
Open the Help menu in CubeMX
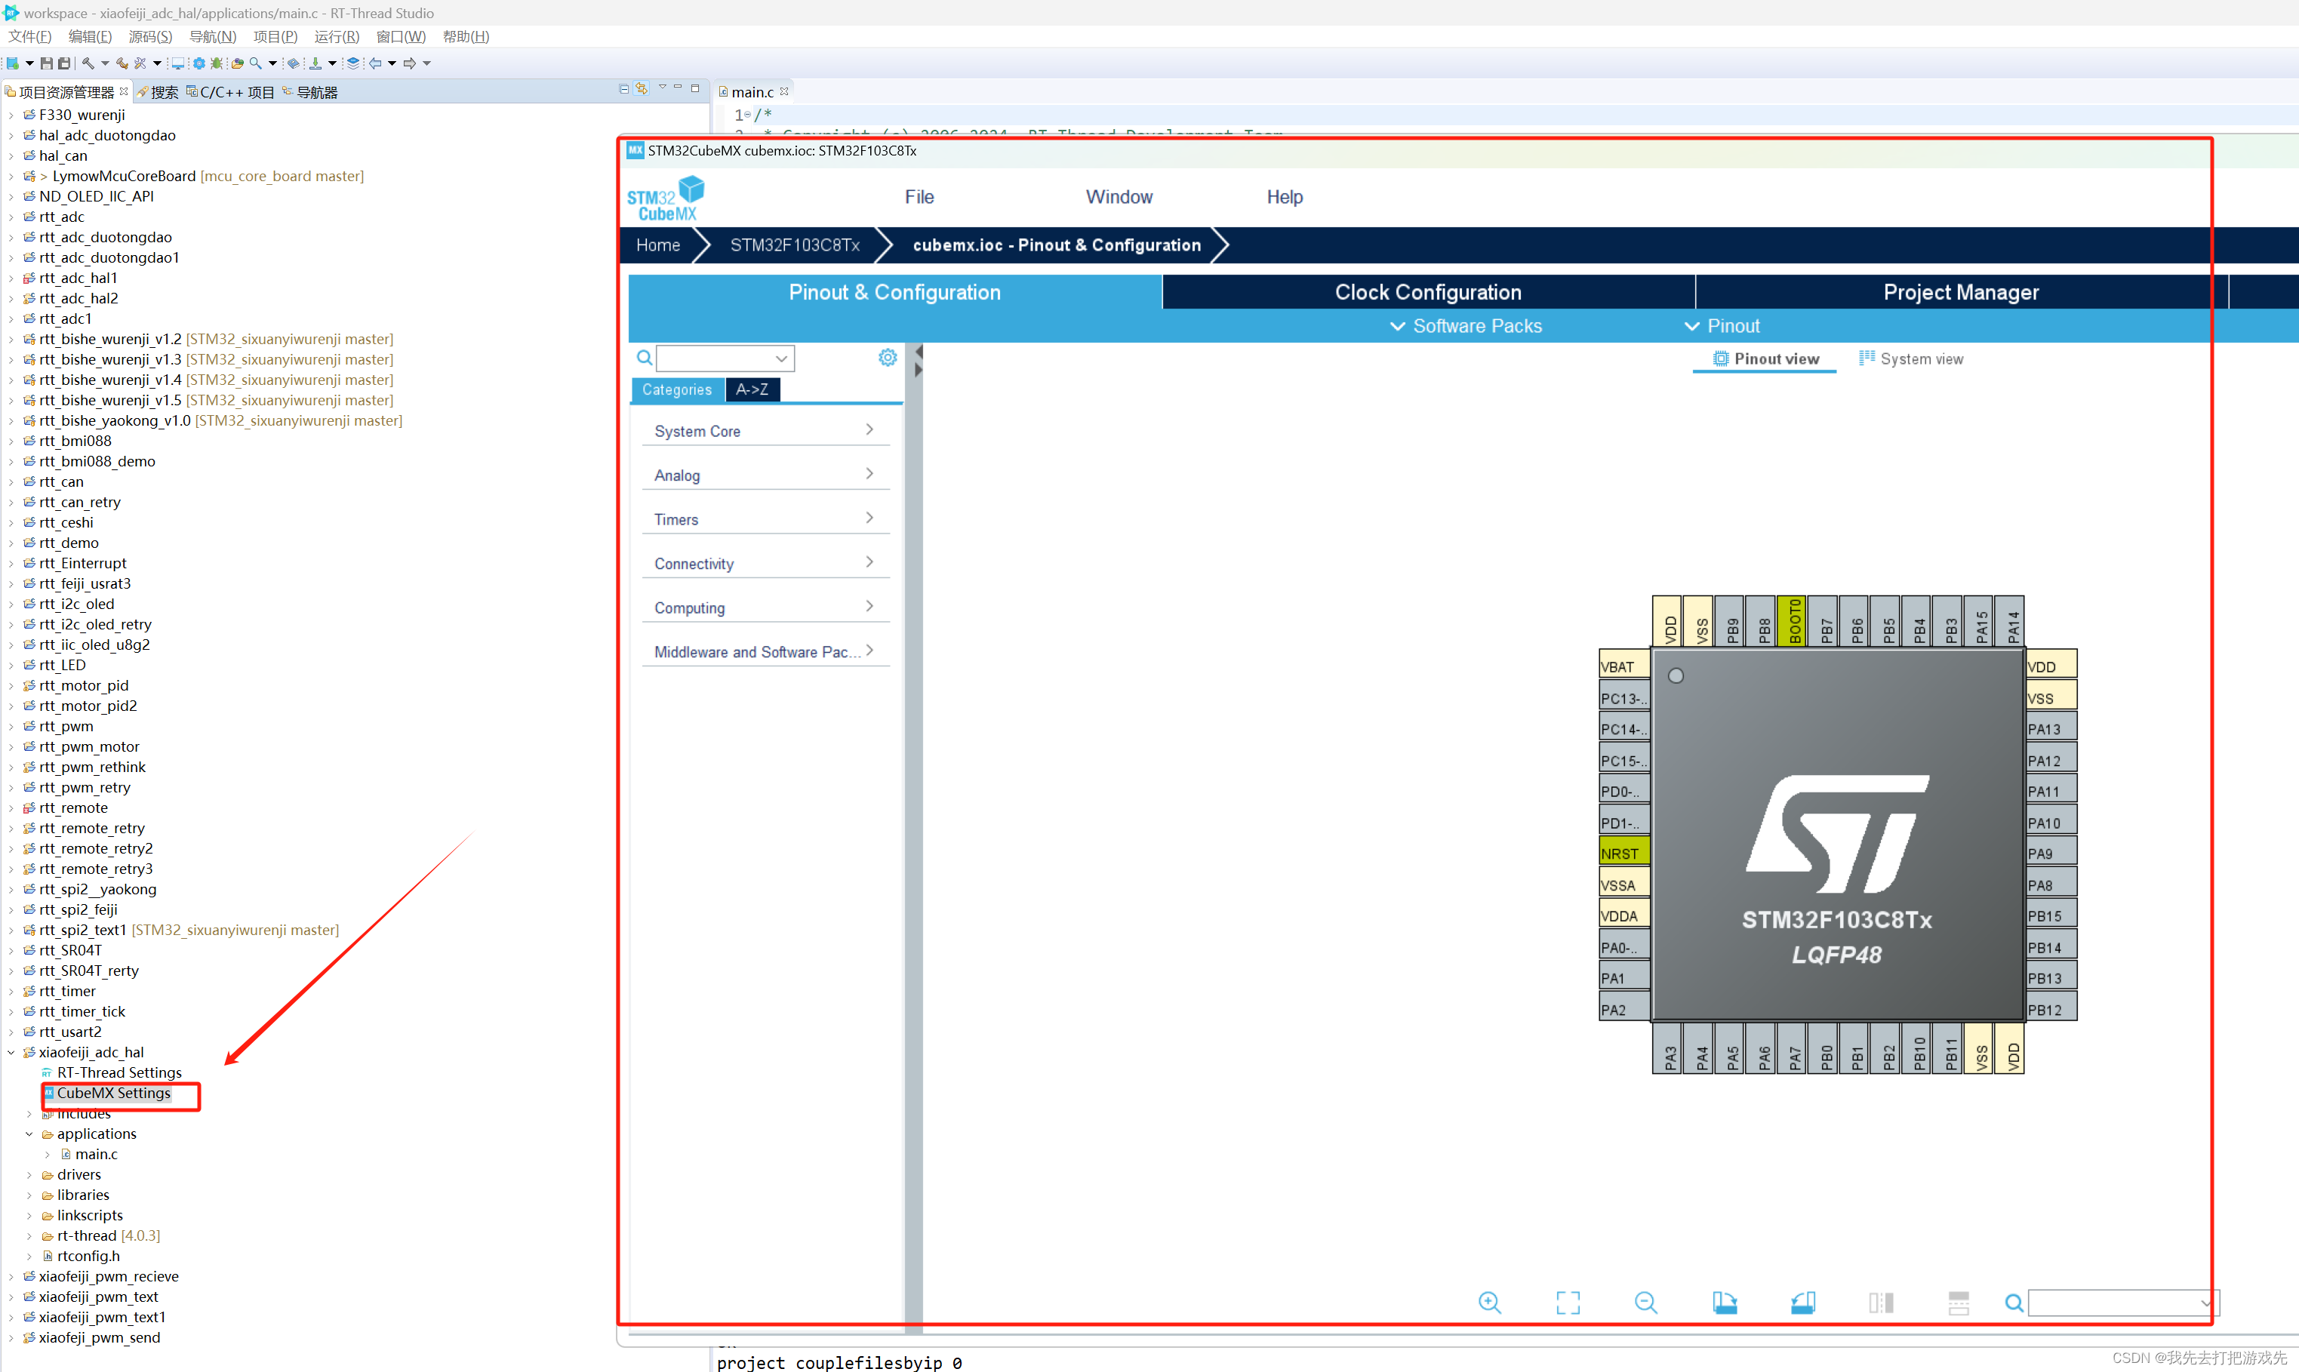pos(1284,197)
